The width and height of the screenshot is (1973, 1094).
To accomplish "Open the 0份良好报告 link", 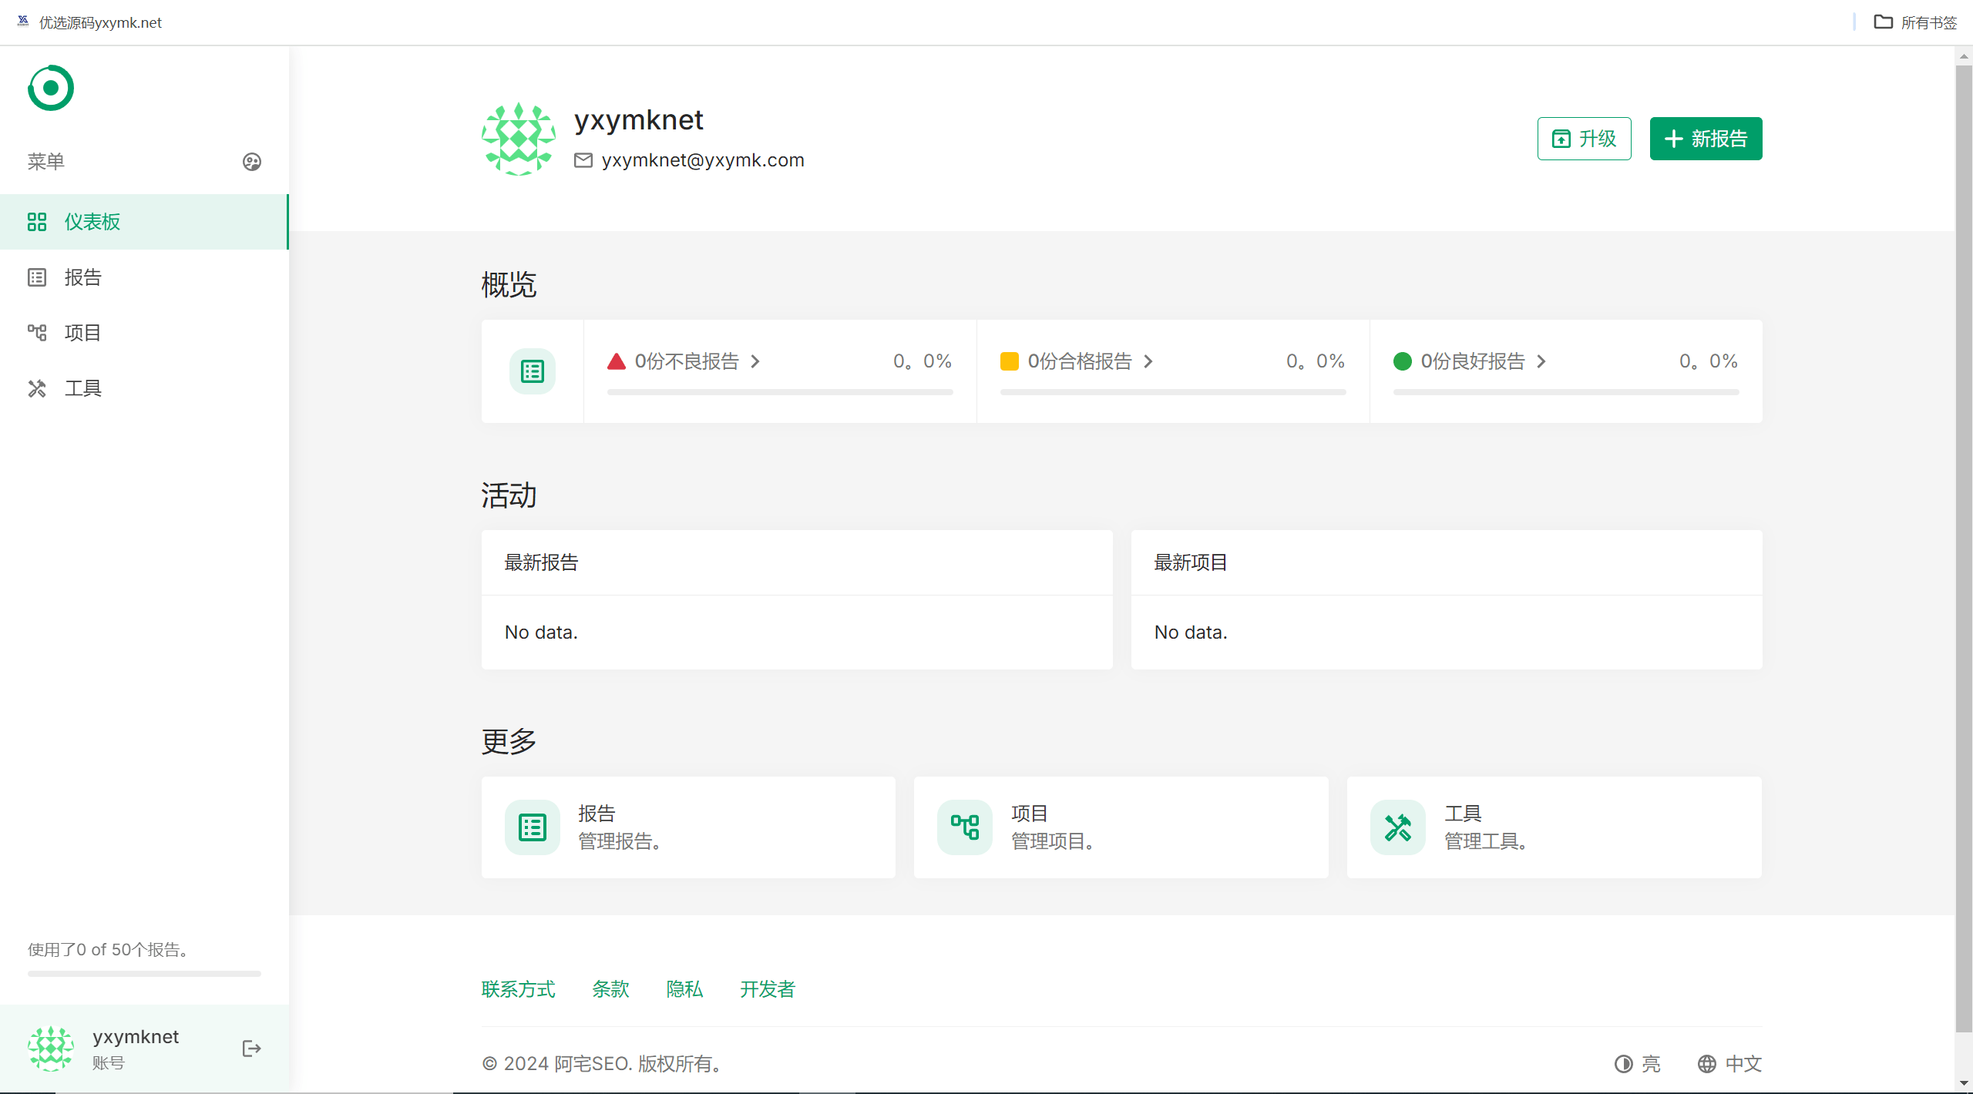I will pyautogui.click(x=1473, y=361).
